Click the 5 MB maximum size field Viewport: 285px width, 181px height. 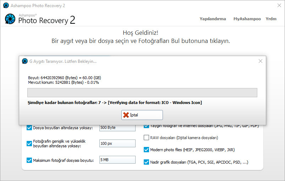point(117,160)
